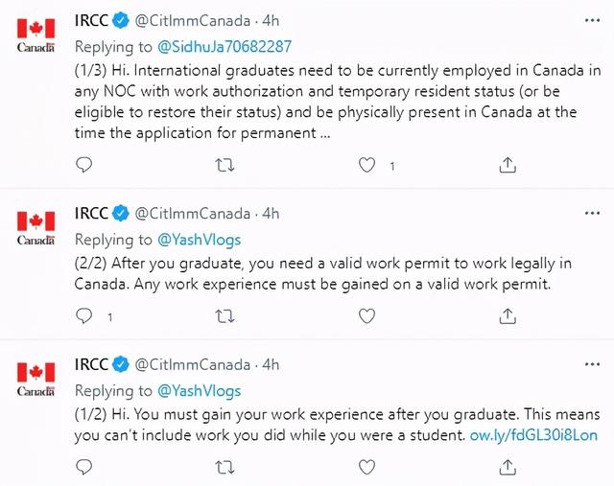This screenshot has width=614, height=486.
Task: Visit the @YashVlogs profile in the second tweet
Action: click(199, 240)
